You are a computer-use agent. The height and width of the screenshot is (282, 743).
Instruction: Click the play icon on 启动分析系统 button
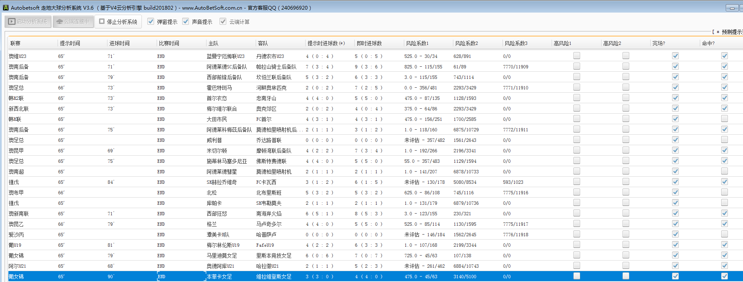pyautogui.click(x=12, y=21)
